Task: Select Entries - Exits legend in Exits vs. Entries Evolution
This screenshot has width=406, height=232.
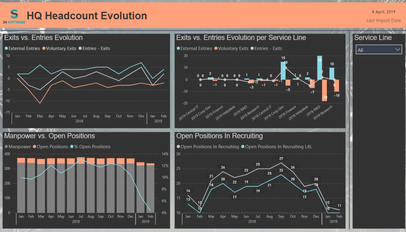Action: [x=94, y=49]
